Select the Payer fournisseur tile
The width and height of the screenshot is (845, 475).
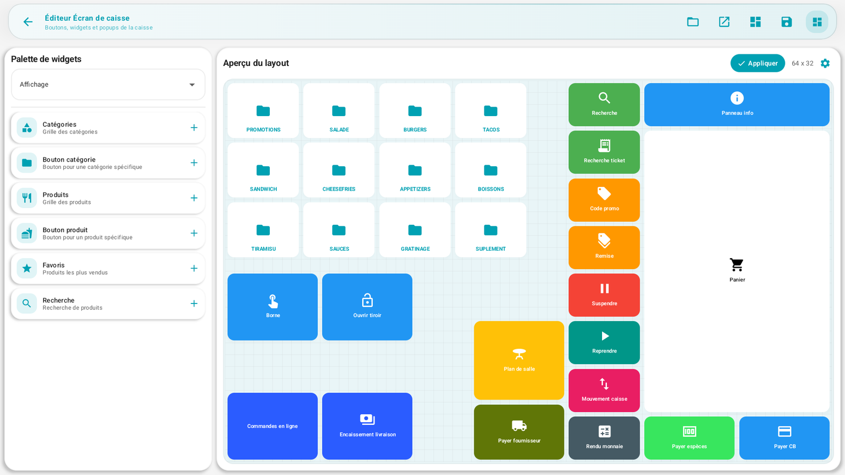point(519,432)
